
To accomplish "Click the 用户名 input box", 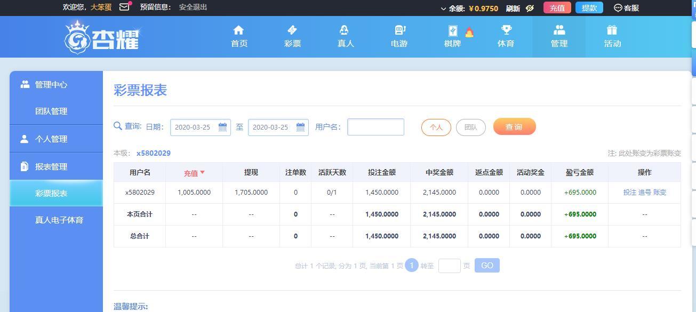I will [375, 127].
